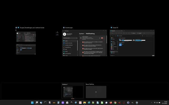
Task: Open File Explorer folder icon in taskbar
Action: [84, 102]
